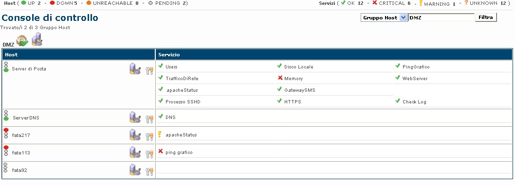Open the fata217 host detail icon
The width and height of the screenshot is (515, 185).
135,135
